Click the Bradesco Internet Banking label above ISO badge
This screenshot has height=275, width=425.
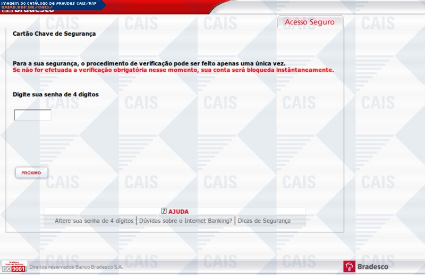(14, 263)
